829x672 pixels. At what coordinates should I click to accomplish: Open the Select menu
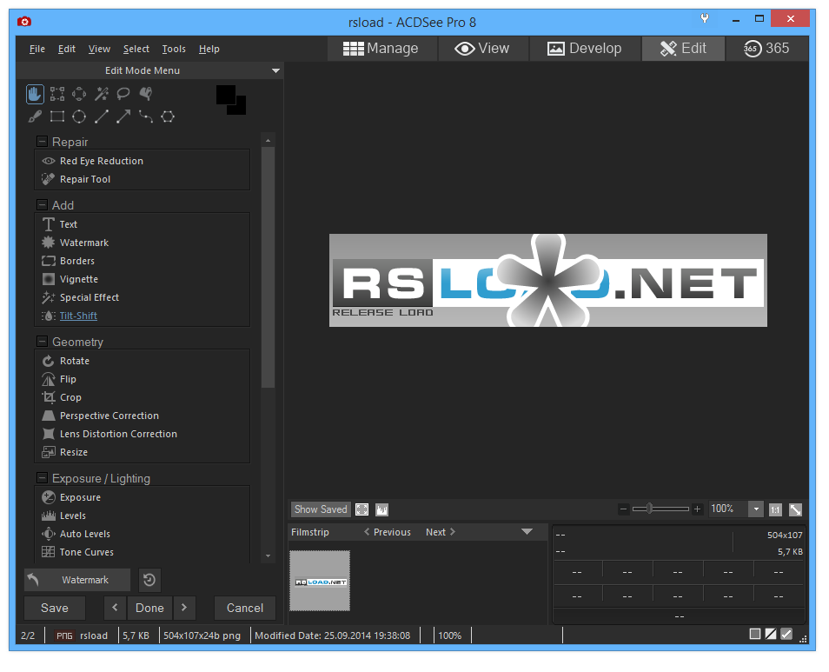click(x=136, y=50)
